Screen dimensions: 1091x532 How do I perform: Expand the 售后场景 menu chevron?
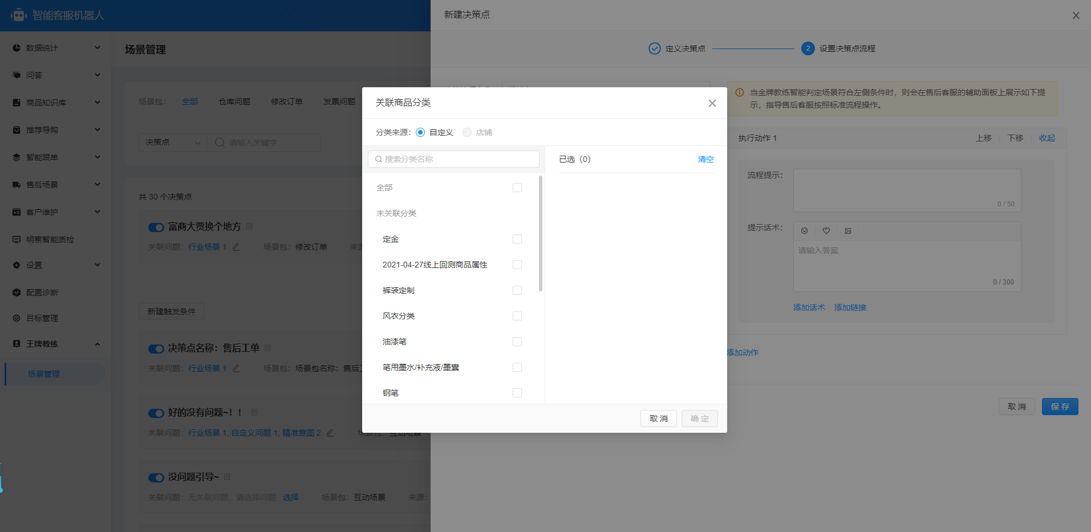[x=98, y=185]
